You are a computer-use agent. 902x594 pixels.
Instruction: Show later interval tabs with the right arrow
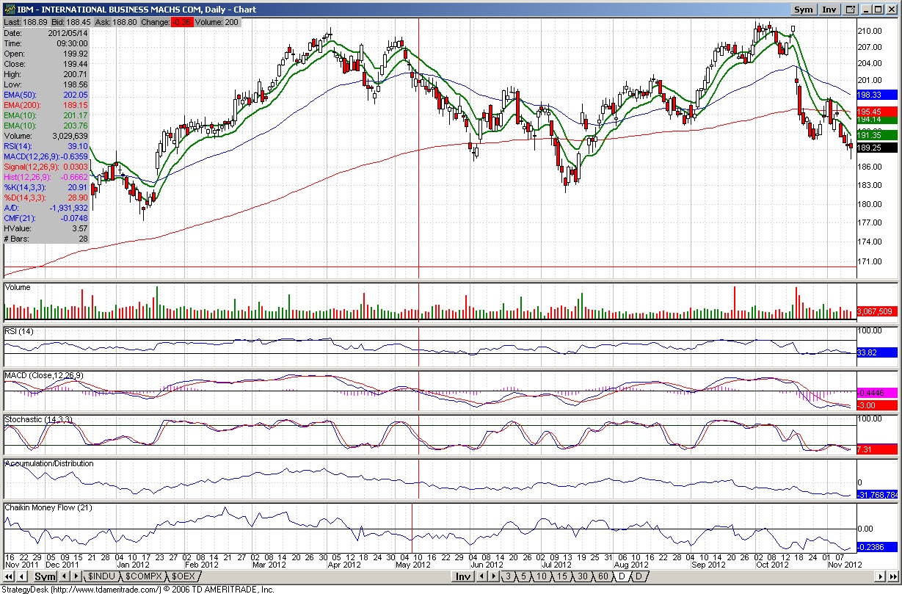pyautogui.click(x=493, y=576)
